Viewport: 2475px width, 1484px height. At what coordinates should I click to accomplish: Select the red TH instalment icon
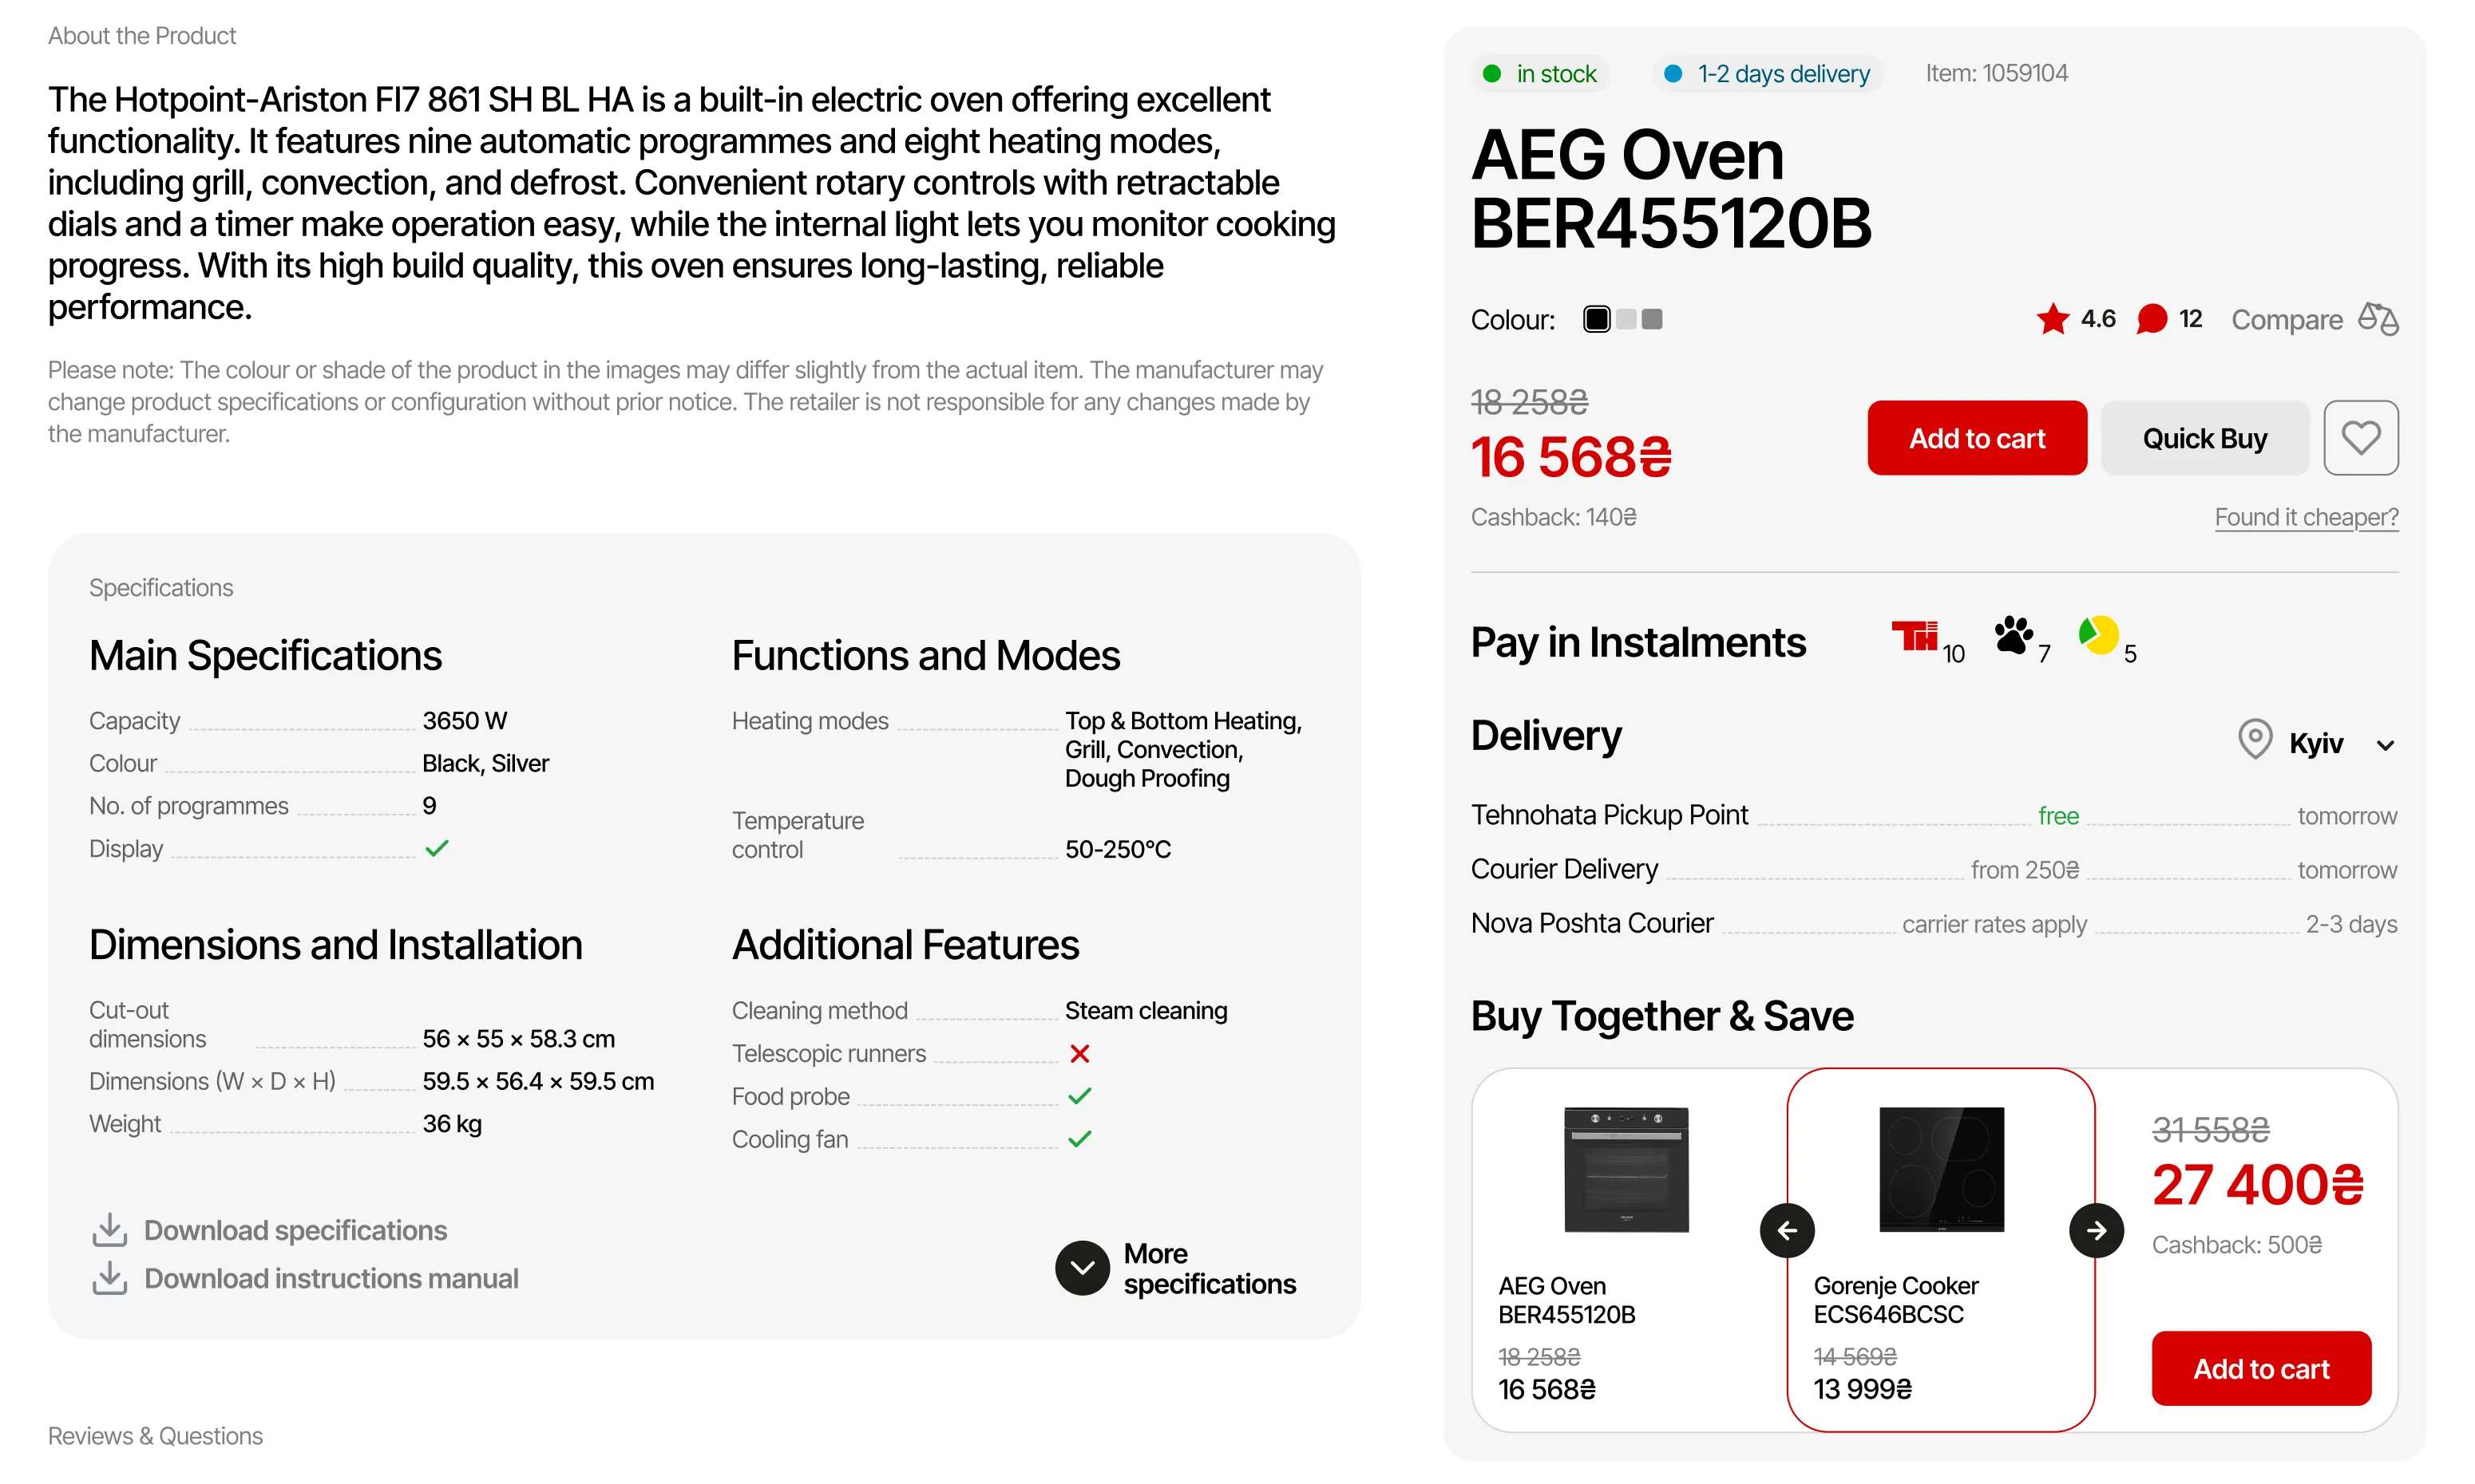pyautogui.click(x=1914, y=636)
